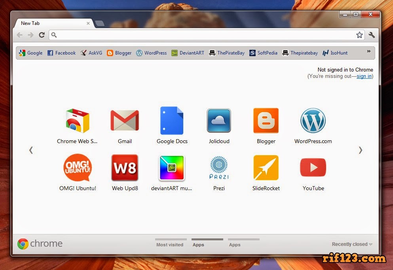Minimize the Chrome window
Viewport: 393px width, 270px height.
tap(345, 15)
